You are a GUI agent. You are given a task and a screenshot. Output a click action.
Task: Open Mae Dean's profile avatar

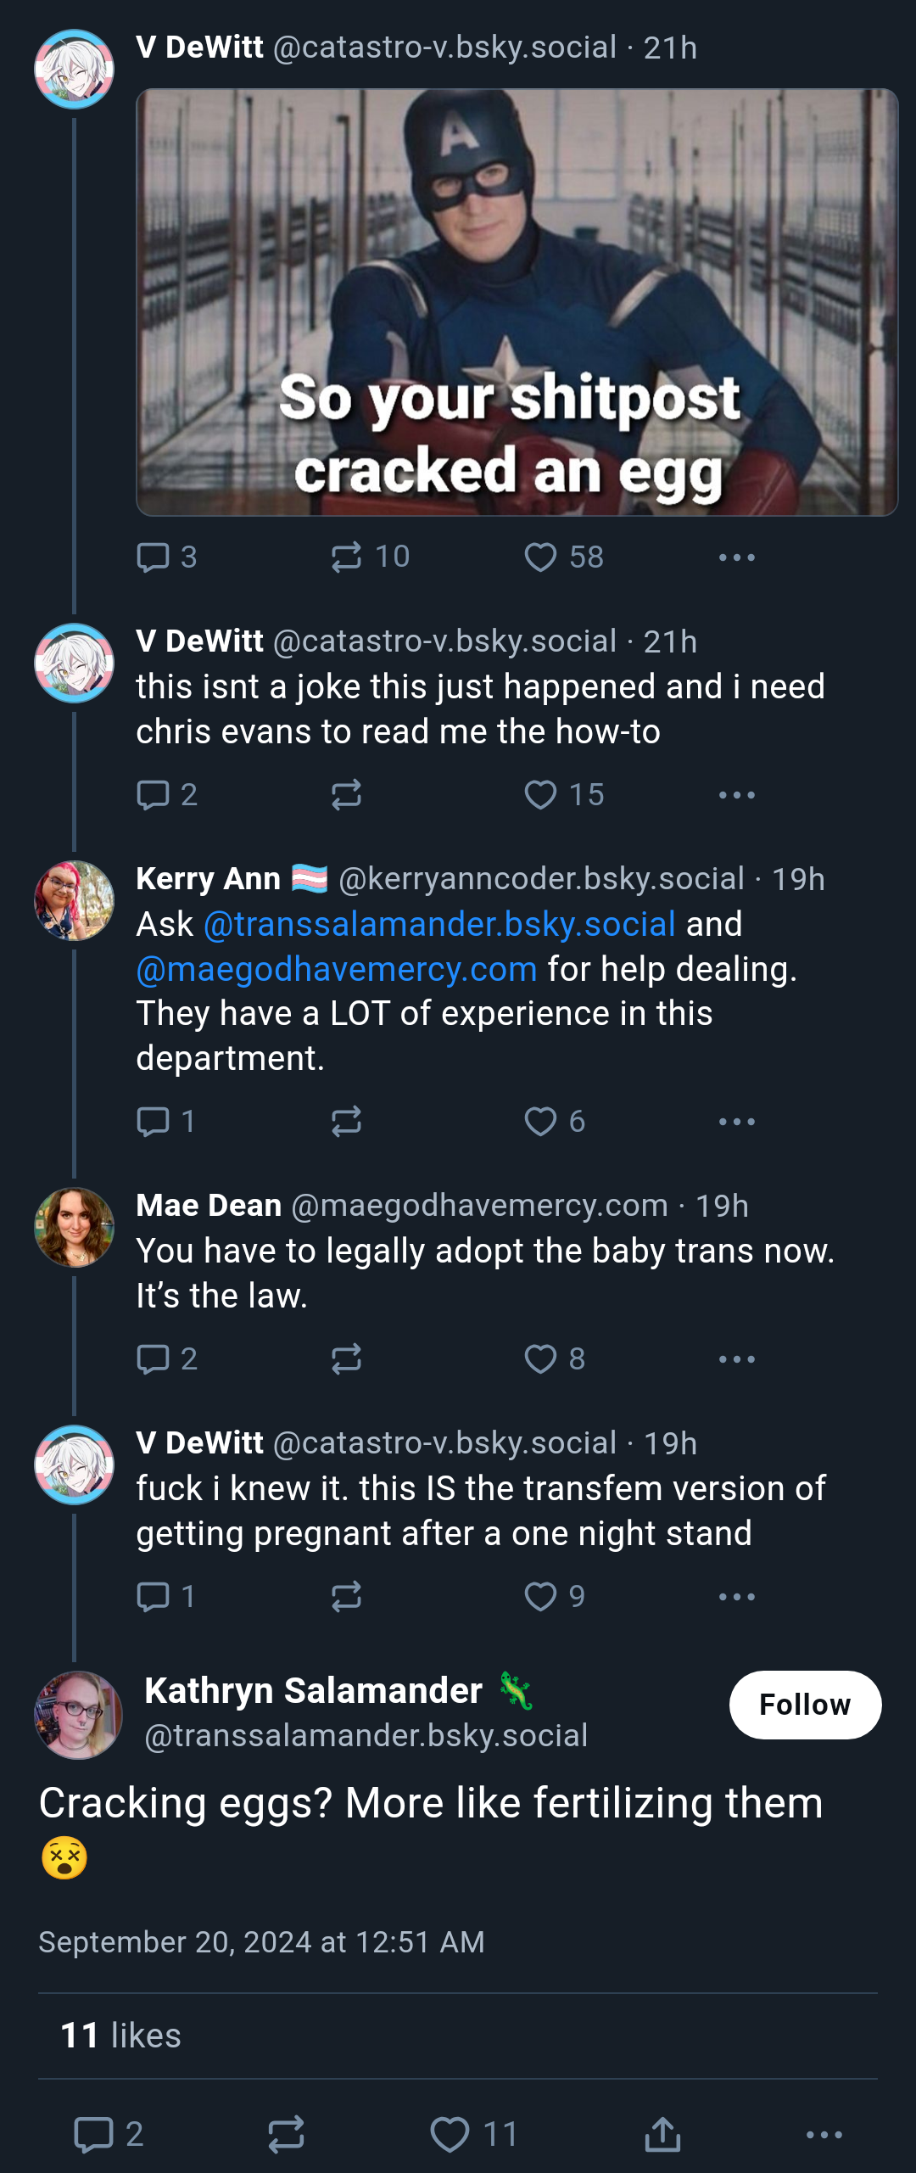click(x=74, y=1227)
